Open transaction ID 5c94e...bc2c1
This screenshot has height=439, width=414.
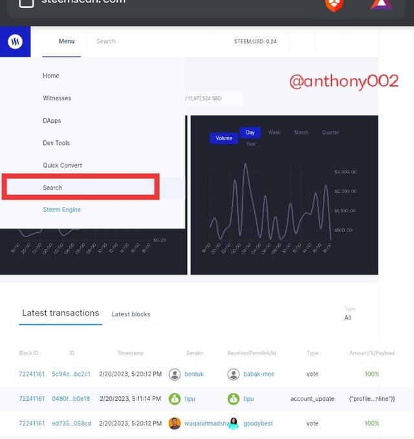(x=71, y=374)
